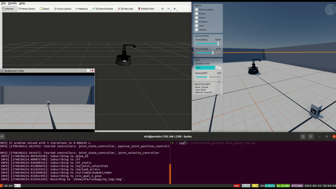The image size is (336, 189).
Task: Click the 'Subscribing to /turtlebot/kobuki/odom' line
Action: [56, 173]
